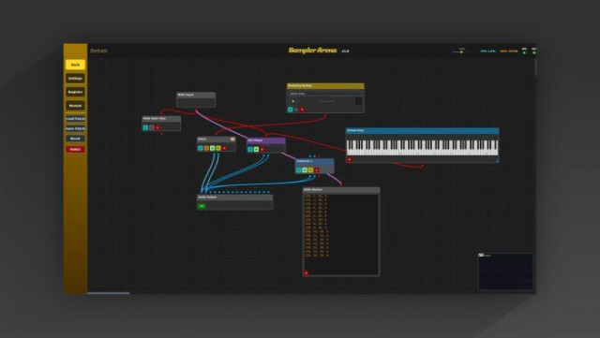Click the Reset button in sidebar

(75, 139)
